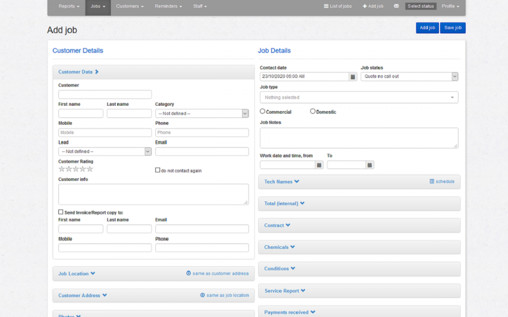This screenshot has height=317, width=508.
Task: Click 'same as customer address' target icon
Action: tap(189, 273)
